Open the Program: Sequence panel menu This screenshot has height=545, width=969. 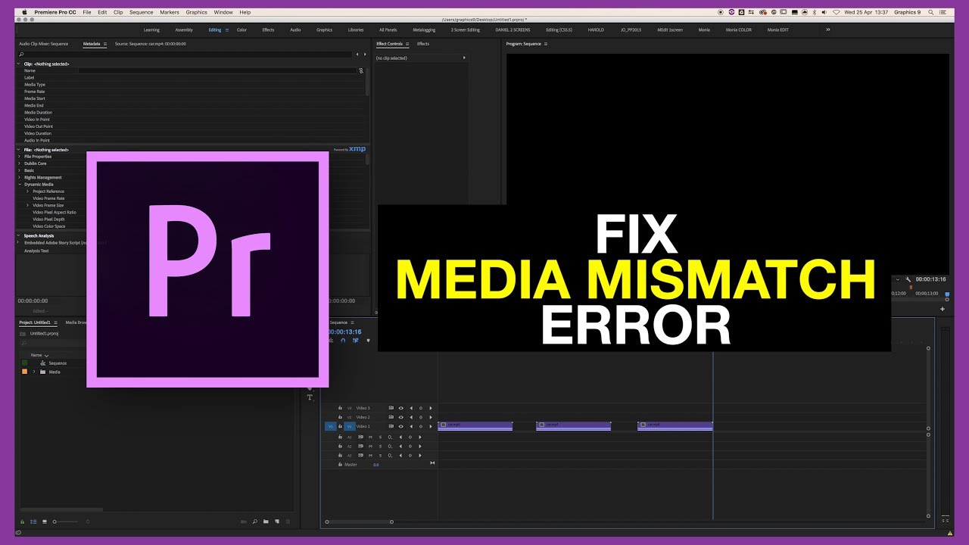point(546,44)
